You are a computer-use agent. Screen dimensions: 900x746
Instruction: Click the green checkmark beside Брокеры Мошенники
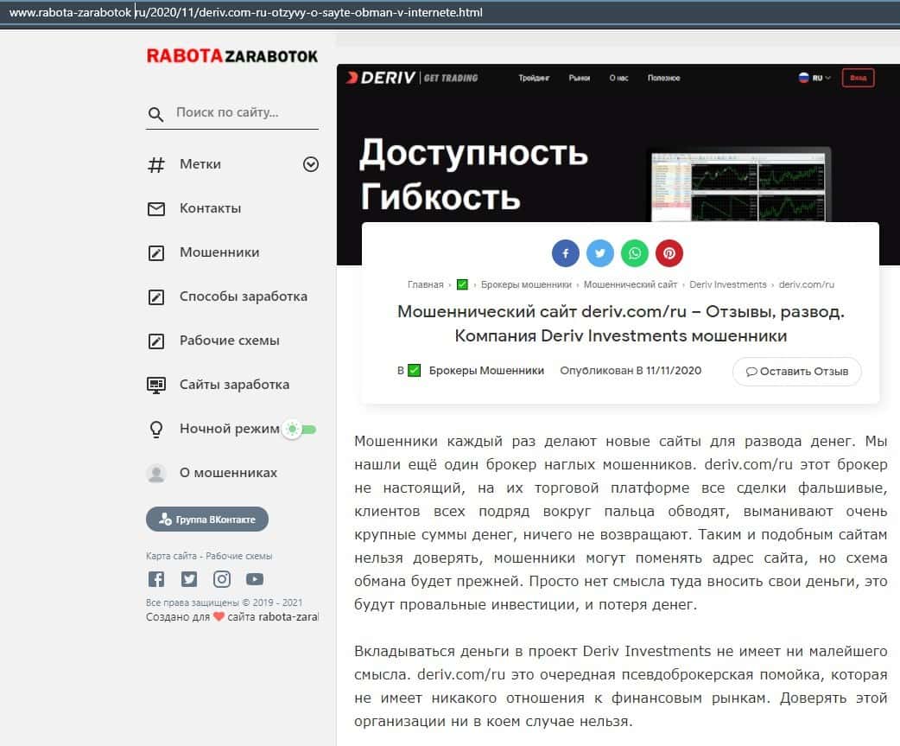[414, 371]
